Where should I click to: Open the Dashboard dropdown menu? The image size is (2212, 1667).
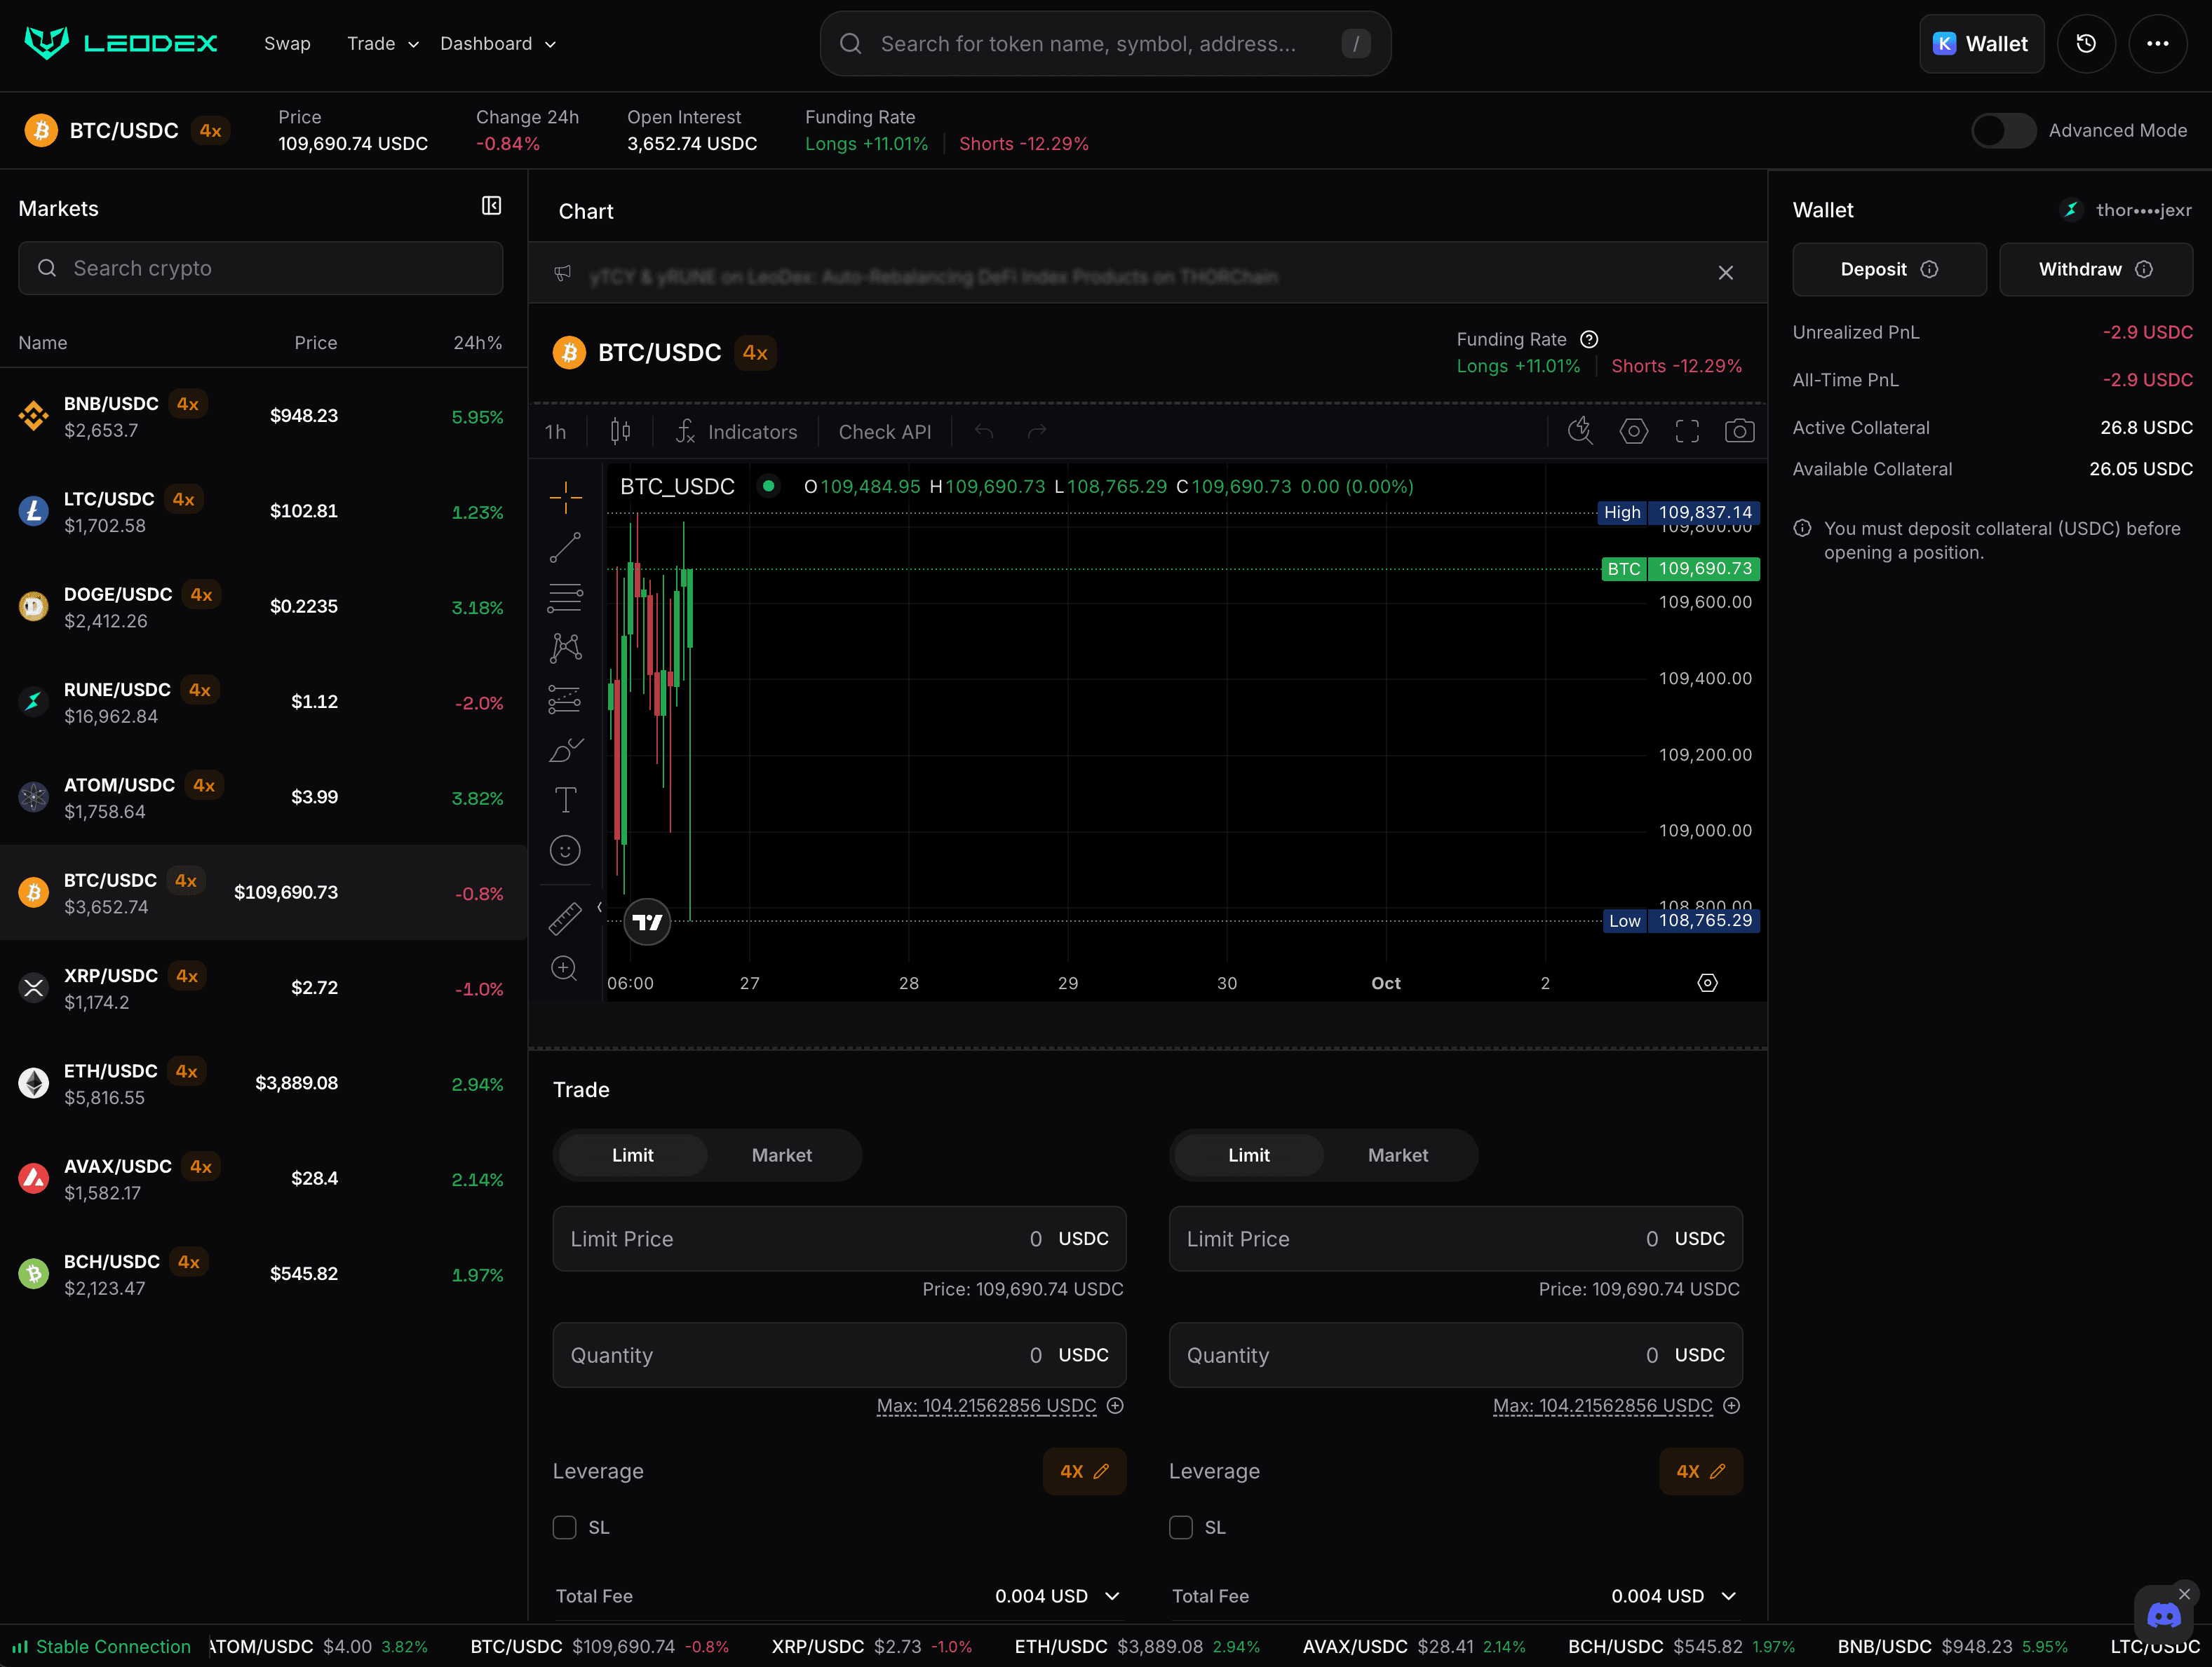498,44
